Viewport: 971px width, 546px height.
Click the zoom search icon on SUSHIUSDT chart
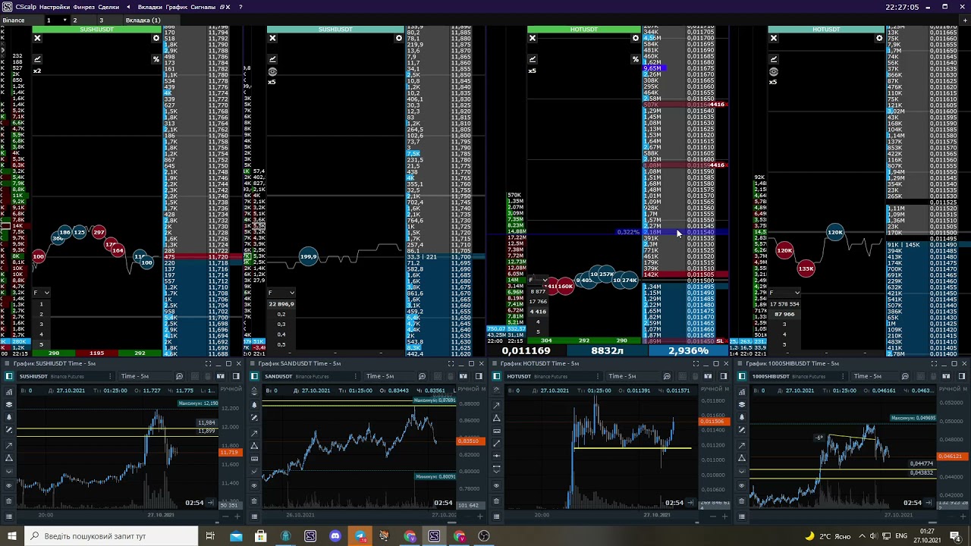tap(179, 376)
